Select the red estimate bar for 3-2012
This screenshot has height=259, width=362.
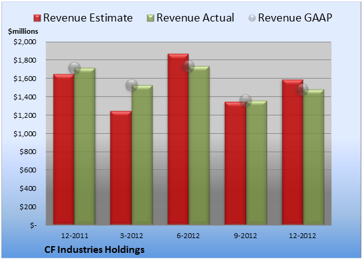click(121, 168)
